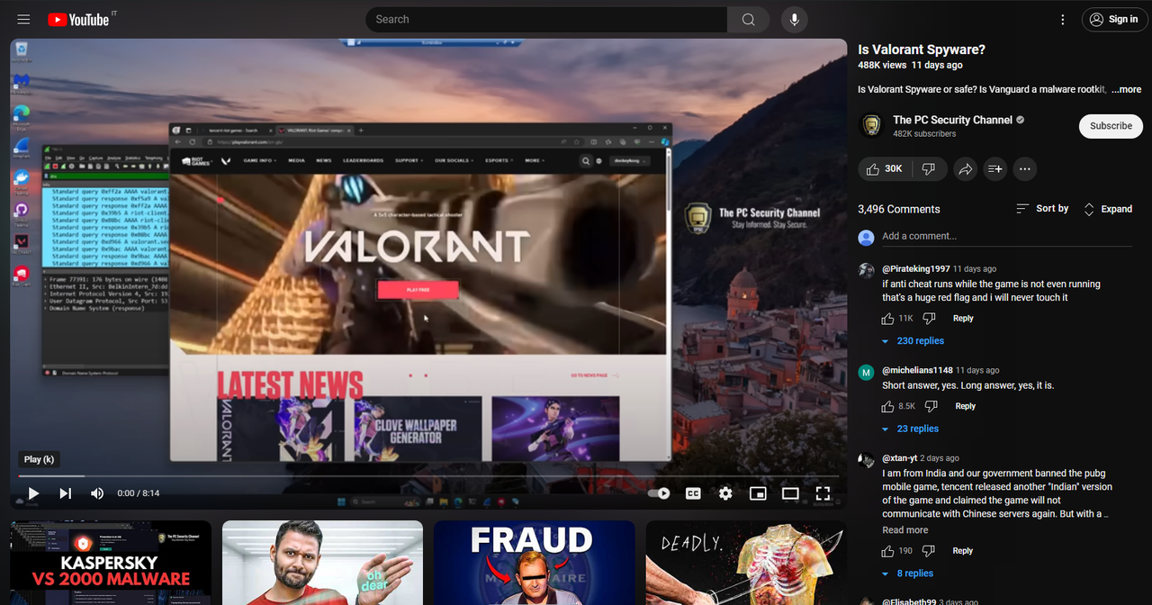
Task: Open the DEADLY video thumbnail
Action: click(x=745, y=563)
